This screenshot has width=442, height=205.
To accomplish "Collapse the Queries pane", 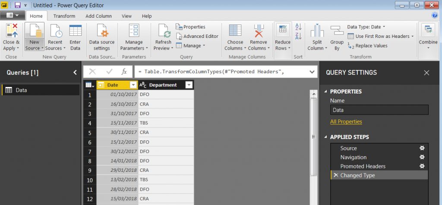I will [x=75, y=73].
